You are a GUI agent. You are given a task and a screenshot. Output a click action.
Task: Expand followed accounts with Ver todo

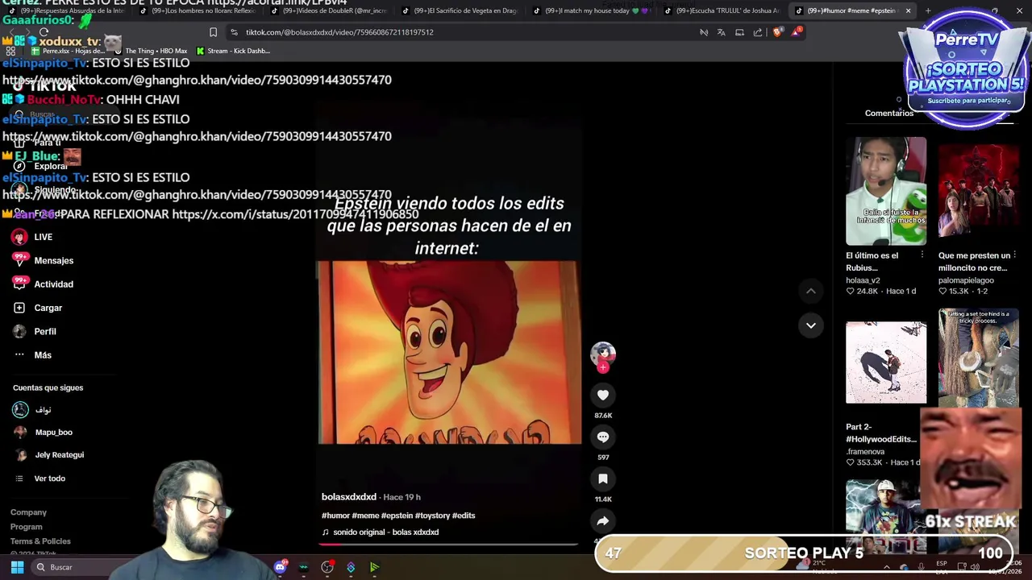click(x=49, y=478)
